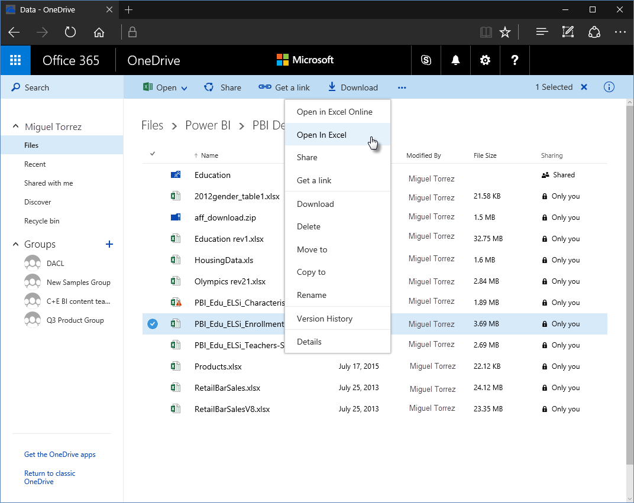Click Return to classic OneDrive

pyautogui.click(x=50, y=477)
